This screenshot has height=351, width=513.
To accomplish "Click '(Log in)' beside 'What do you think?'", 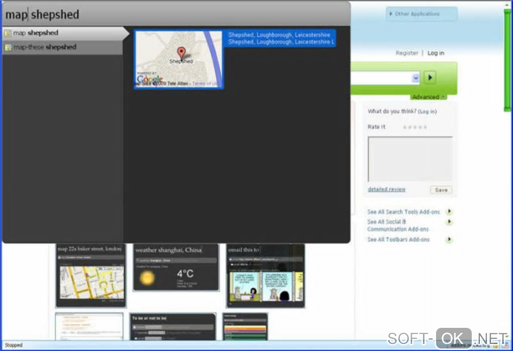I will [427, 112].
